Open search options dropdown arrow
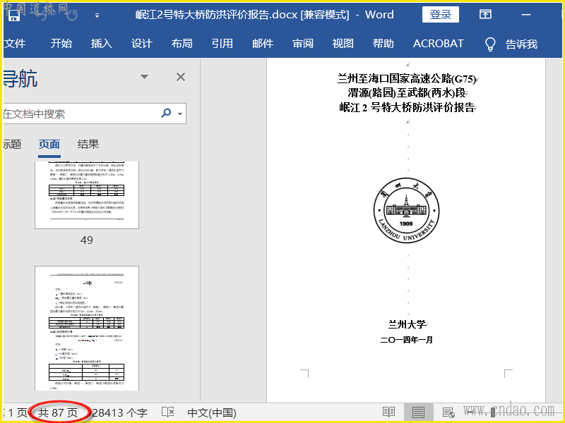This screenshot has height=423, width=565. (180, 114)
